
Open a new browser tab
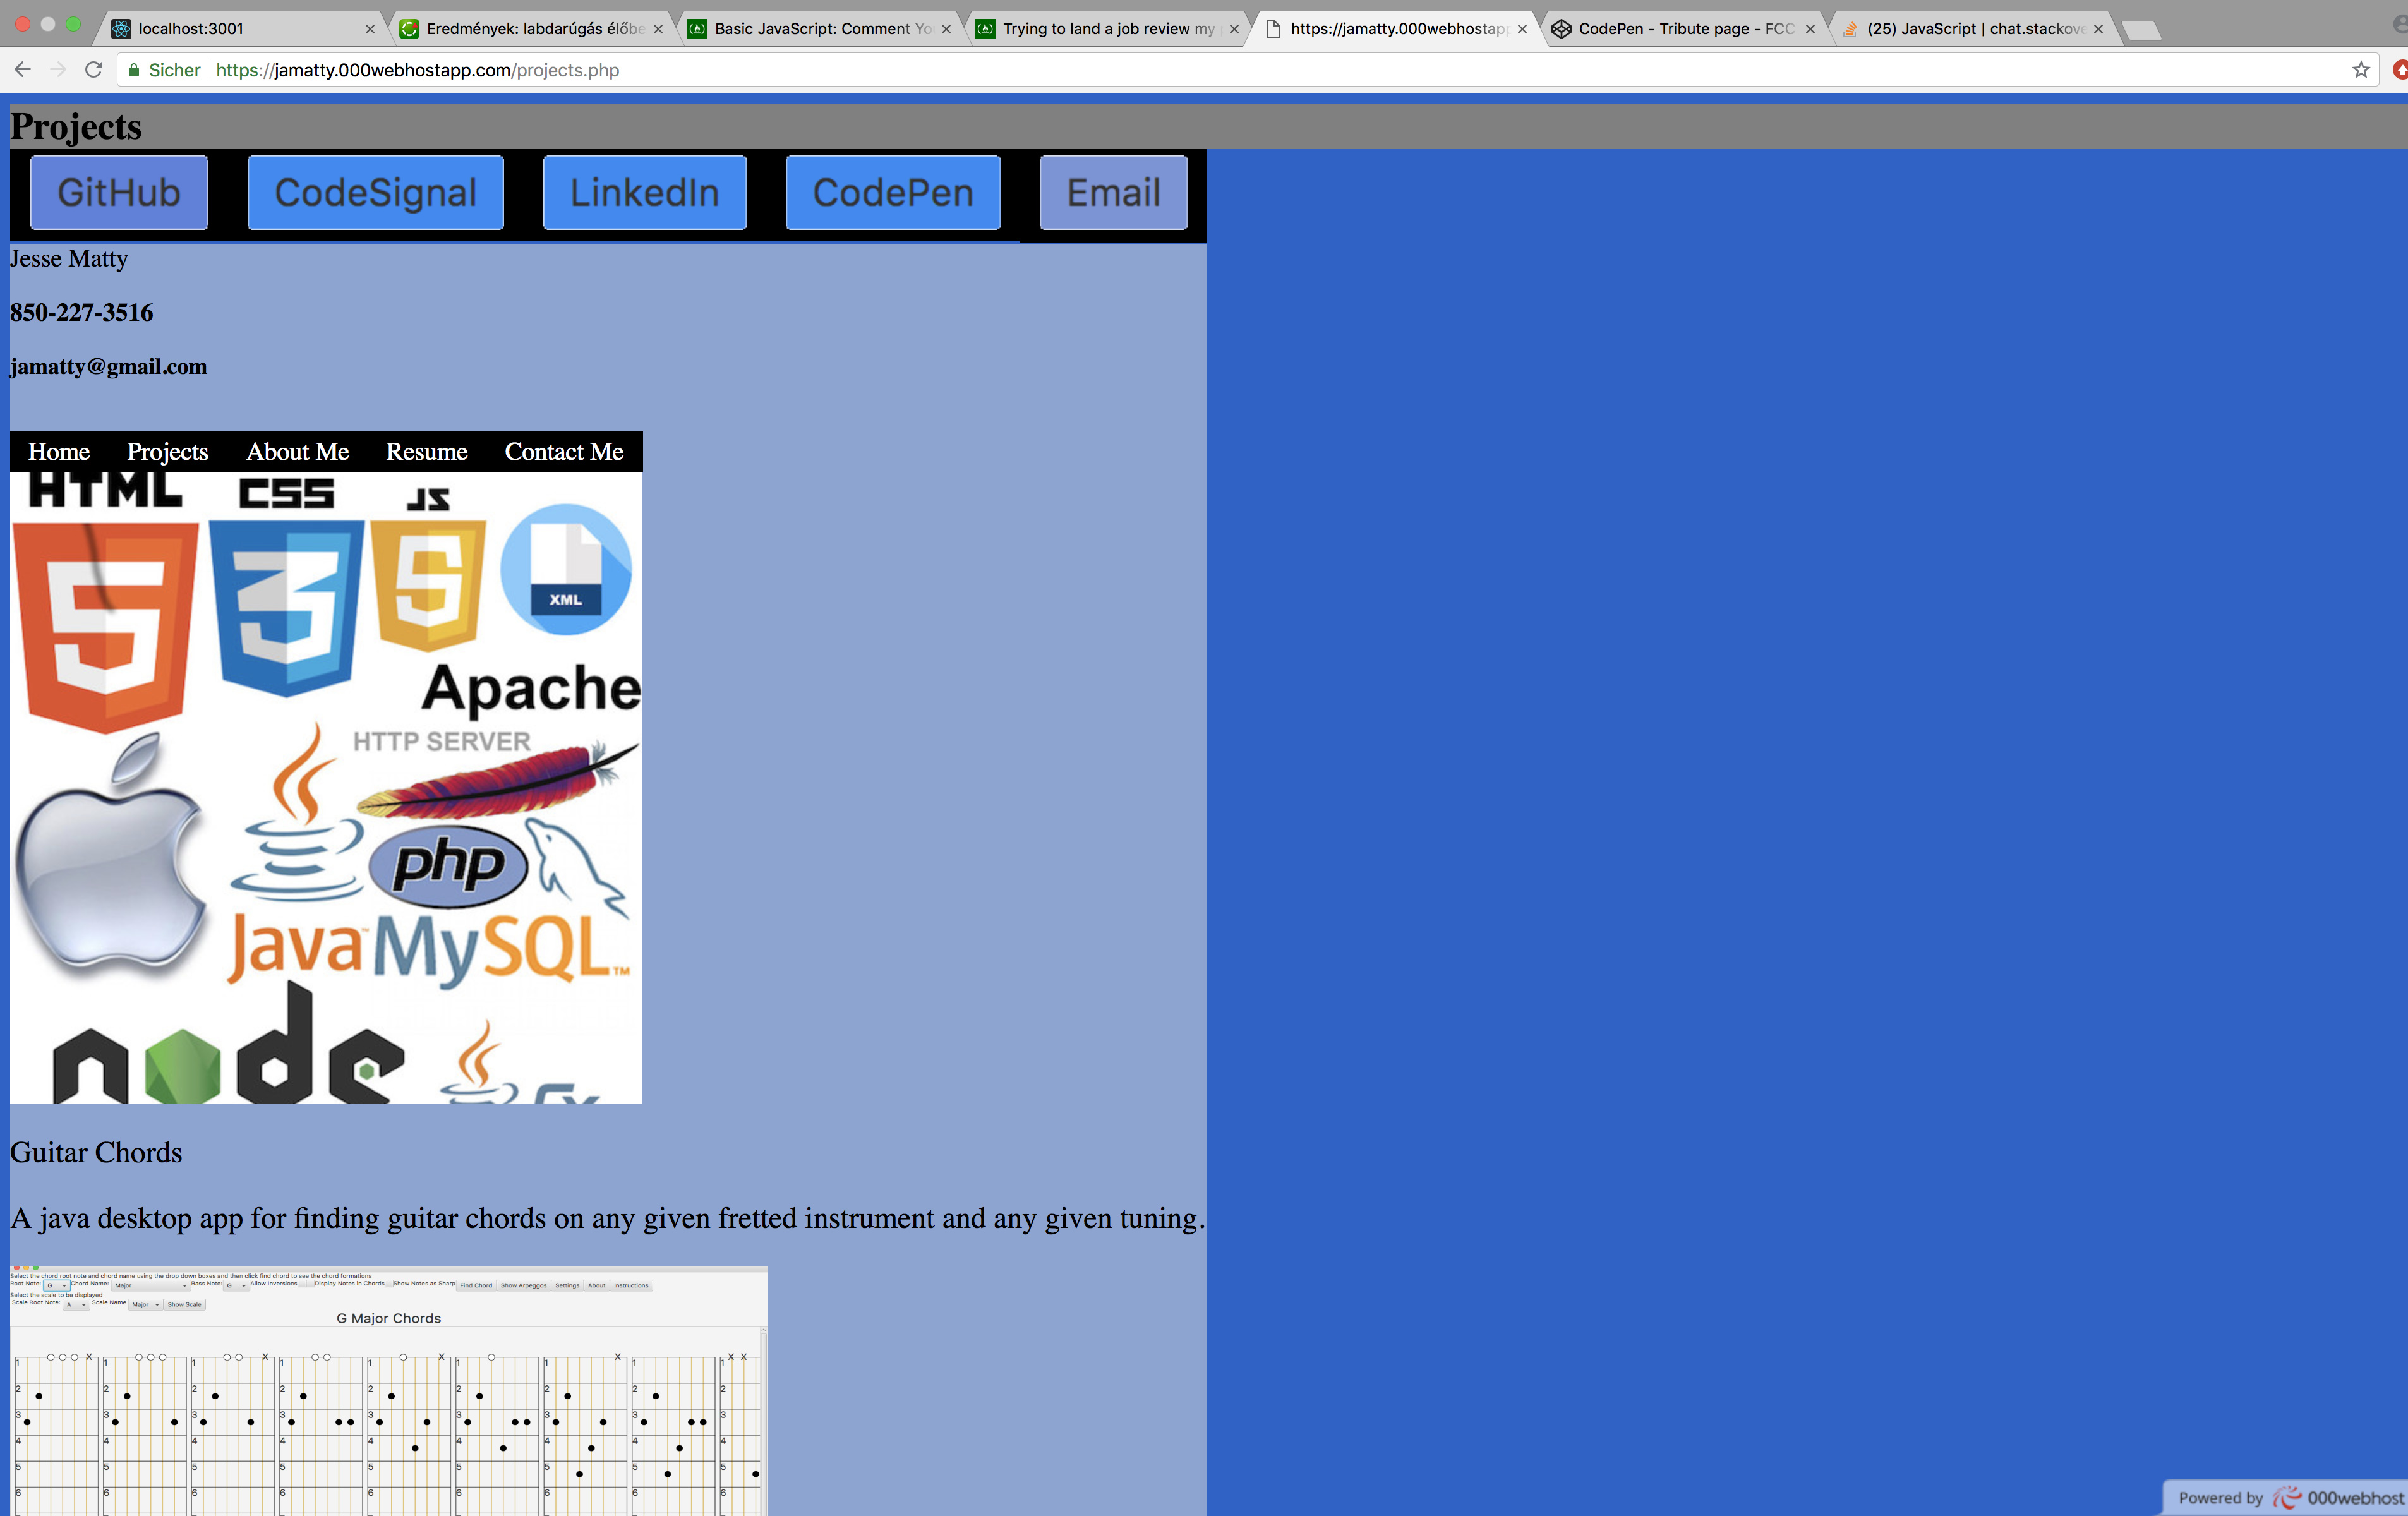pos(2141,30)
